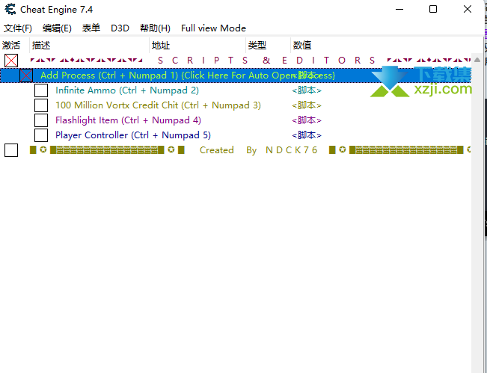Enable 100 Million Vortx Credit Chit checkbox
The image size is (487, 373).
[41, 105]
